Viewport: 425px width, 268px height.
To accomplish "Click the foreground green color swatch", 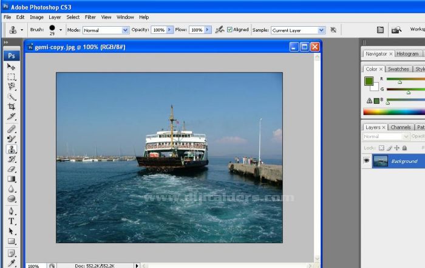I will pos(369,81).
